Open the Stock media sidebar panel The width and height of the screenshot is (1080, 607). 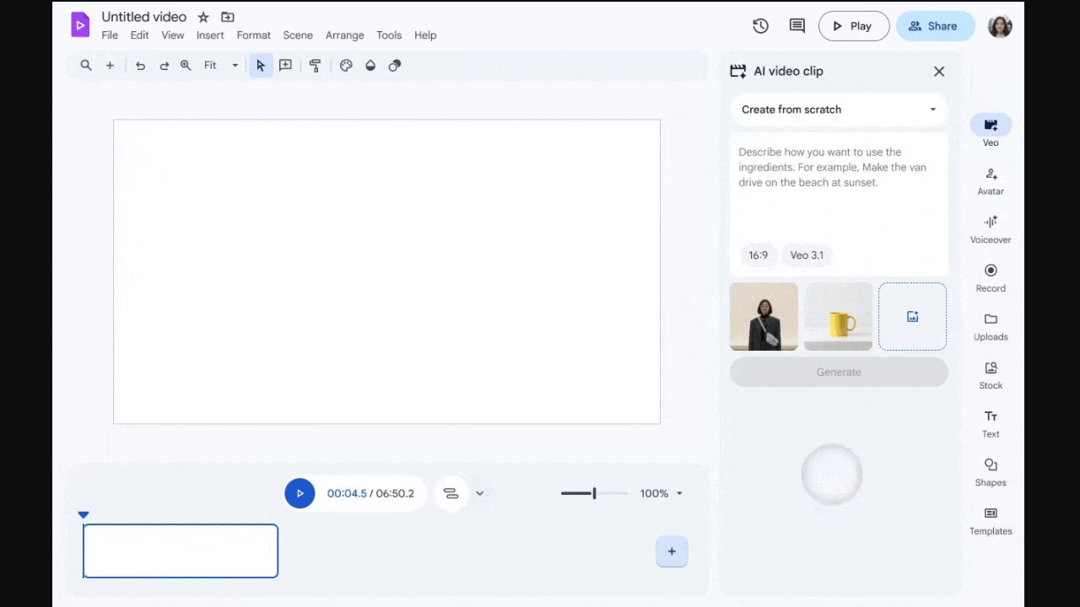coord(991,374)
